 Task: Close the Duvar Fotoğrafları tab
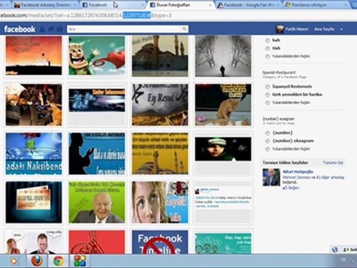(x=210, y=5)
